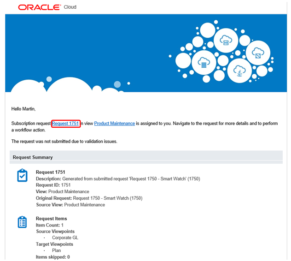Click the cloud server icon in banner
This screenshot has width=291, height=261.
(x=226, y=40)
